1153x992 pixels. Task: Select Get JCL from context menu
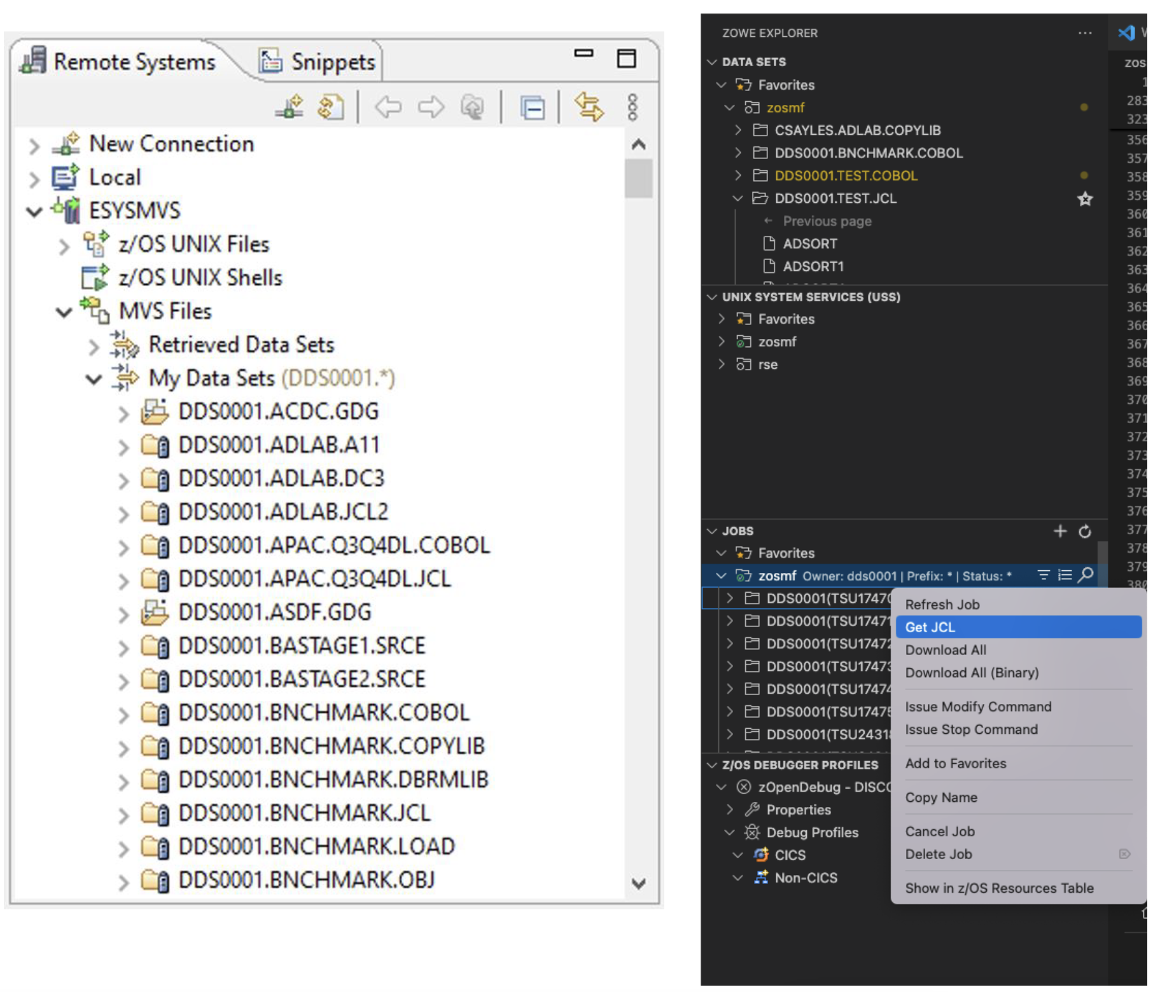coord(1018,627)
